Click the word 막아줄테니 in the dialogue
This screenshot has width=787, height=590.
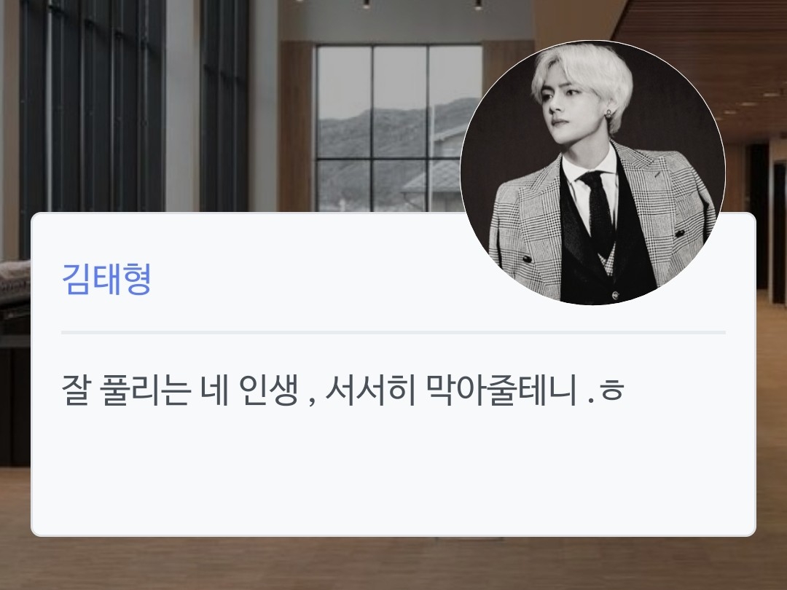point(501,389)
